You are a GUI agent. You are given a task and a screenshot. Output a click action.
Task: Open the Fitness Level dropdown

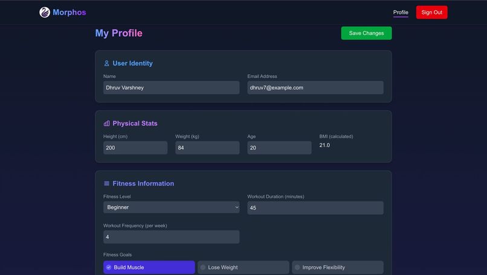point(172,207)
